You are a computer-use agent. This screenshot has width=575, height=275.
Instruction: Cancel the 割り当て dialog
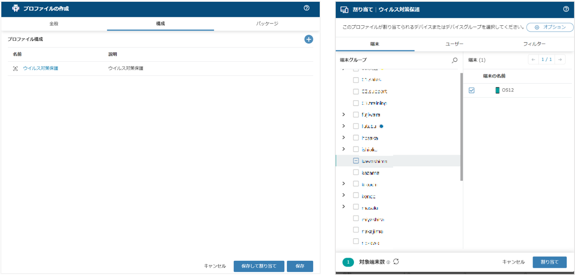pos(514,262)
